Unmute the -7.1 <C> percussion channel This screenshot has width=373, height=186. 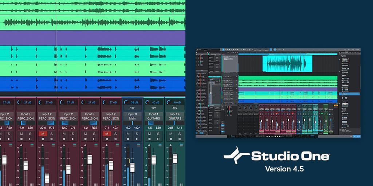coord(107,134)
